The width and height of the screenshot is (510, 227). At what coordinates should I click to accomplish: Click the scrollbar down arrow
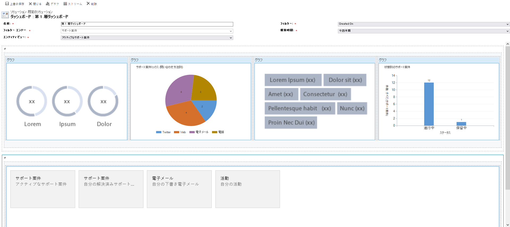coord(508,225)
